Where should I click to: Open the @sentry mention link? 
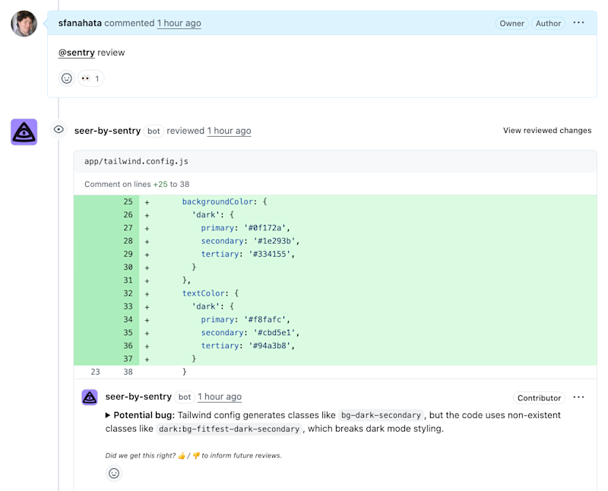pos(77,52)
